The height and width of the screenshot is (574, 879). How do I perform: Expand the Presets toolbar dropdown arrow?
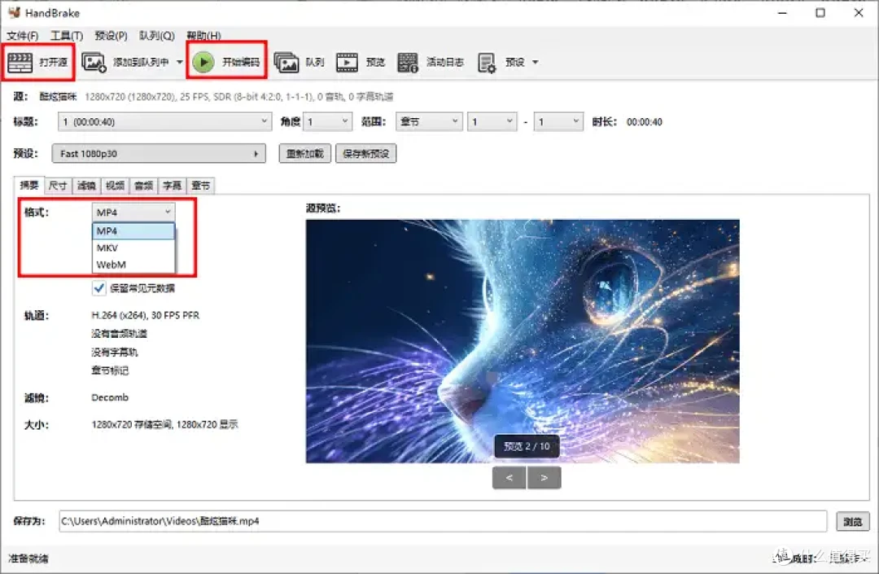536,62
